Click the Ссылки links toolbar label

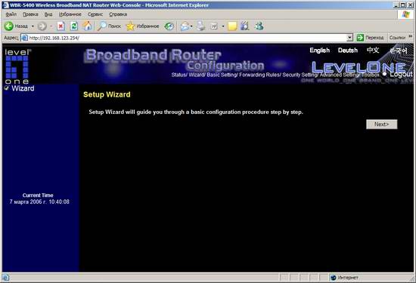point(397,38)
